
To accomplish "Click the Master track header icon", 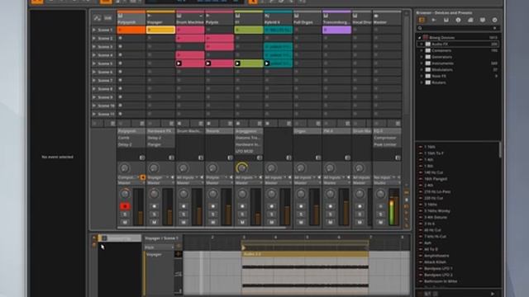I will pos(376,16).
